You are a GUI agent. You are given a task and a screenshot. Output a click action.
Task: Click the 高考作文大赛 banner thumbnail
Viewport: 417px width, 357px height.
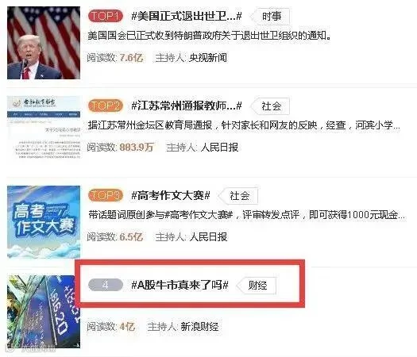click(44, 222)
